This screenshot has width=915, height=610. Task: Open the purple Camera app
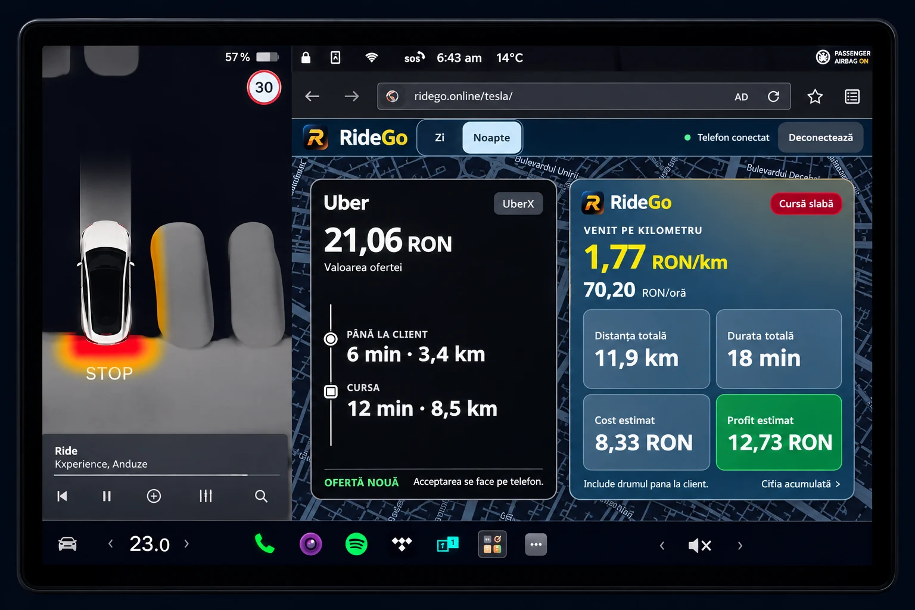click(x=310, y=544)
